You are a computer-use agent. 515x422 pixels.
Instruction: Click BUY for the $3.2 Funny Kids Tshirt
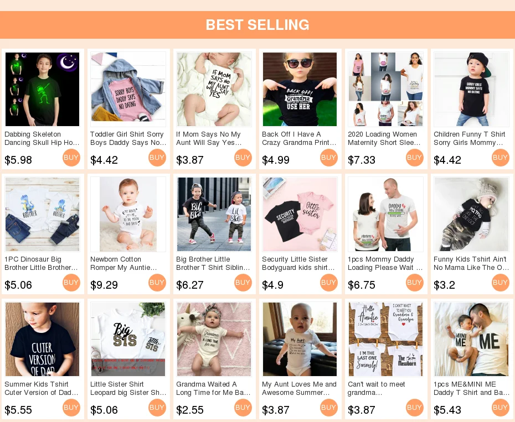click(500, 283)
